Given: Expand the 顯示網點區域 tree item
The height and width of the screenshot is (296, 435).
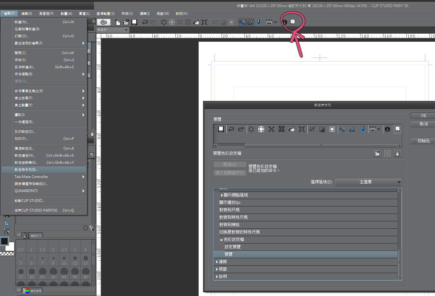Looking at the screenshot, I should tap(222, 195).
